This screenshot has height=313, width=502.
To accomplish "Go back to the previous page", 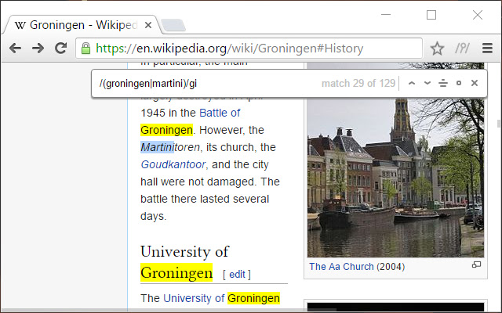I will (x=16, y=49).
